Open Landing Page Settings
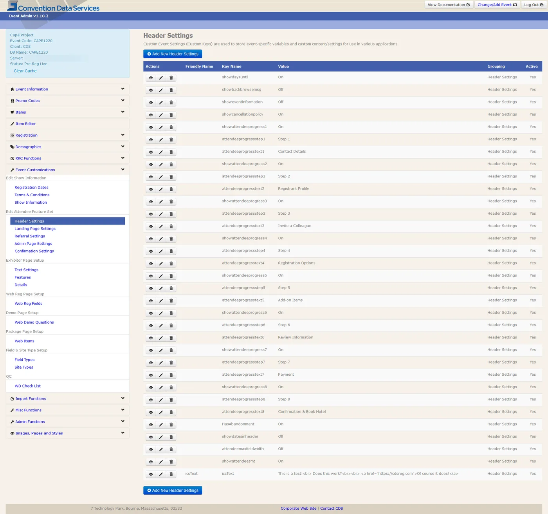Viewport: 548px width, 514px height. click(x=35, y=229)
